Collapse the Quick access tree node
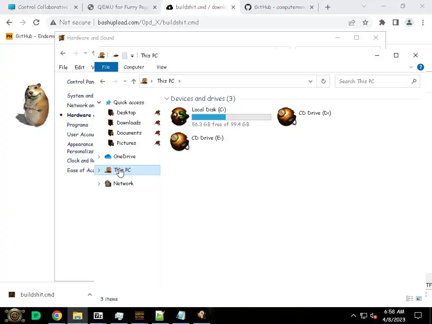 [99, 103]
